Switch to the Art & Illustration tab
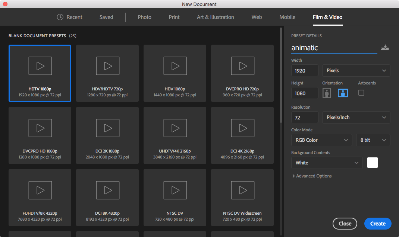Screen dimensions: 399x237 (215, 17)
